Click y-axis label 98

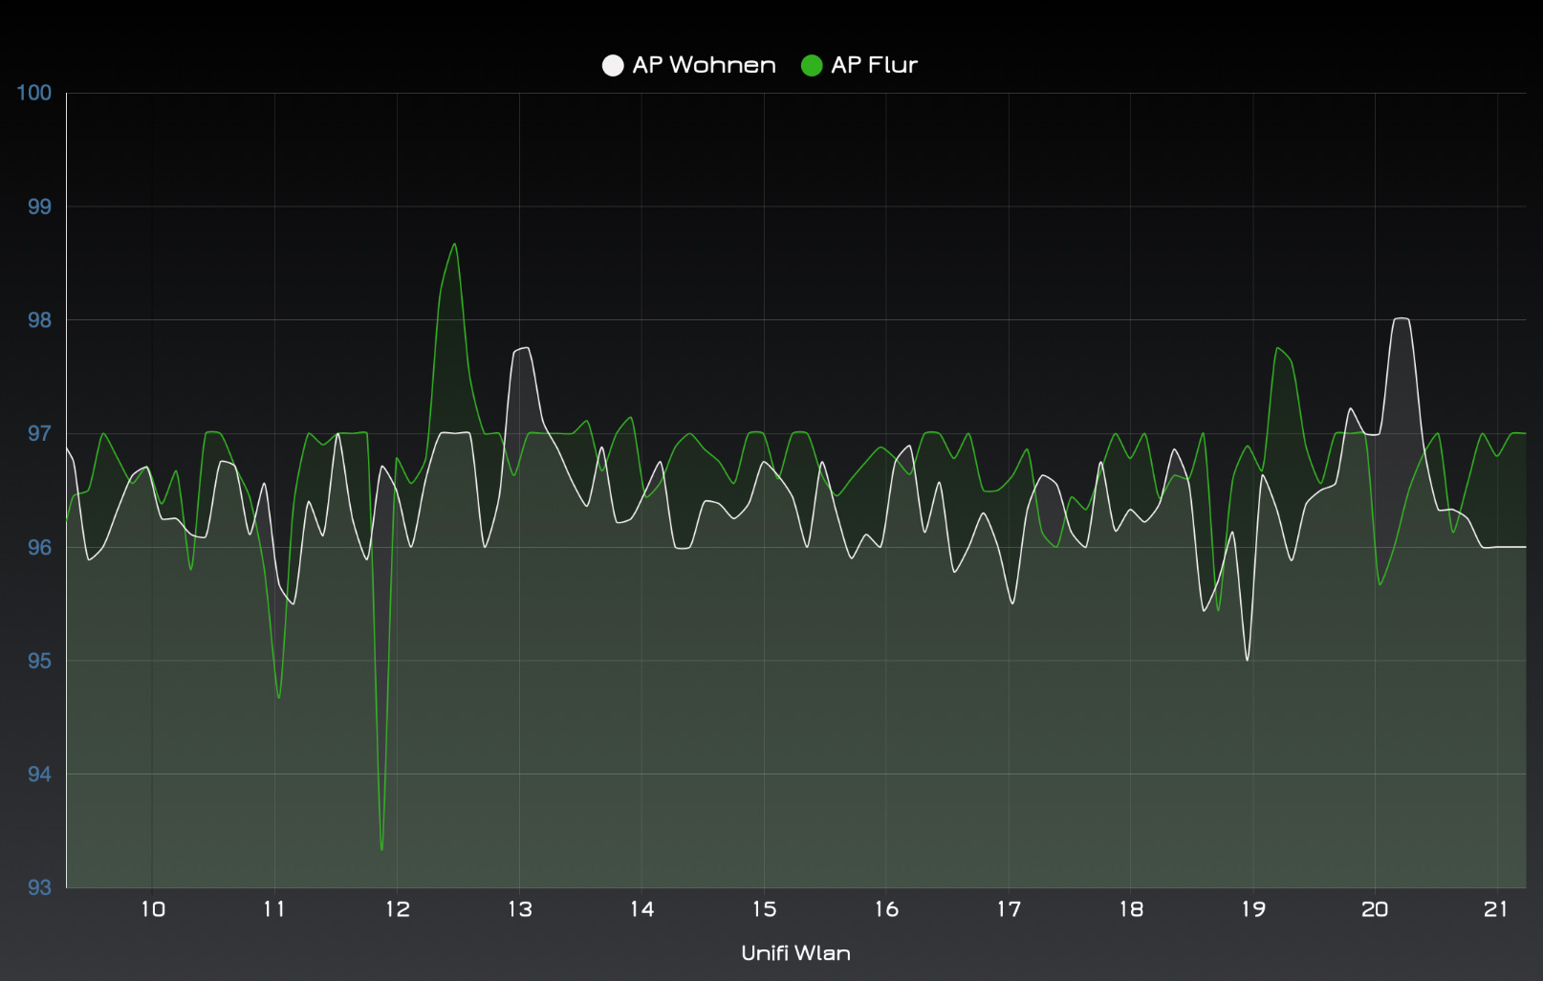(39, 320)
